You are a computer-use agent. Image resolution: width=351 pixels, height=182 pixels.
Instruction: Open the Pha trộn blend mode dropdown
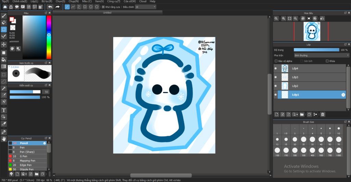click(x=322, y=55)
